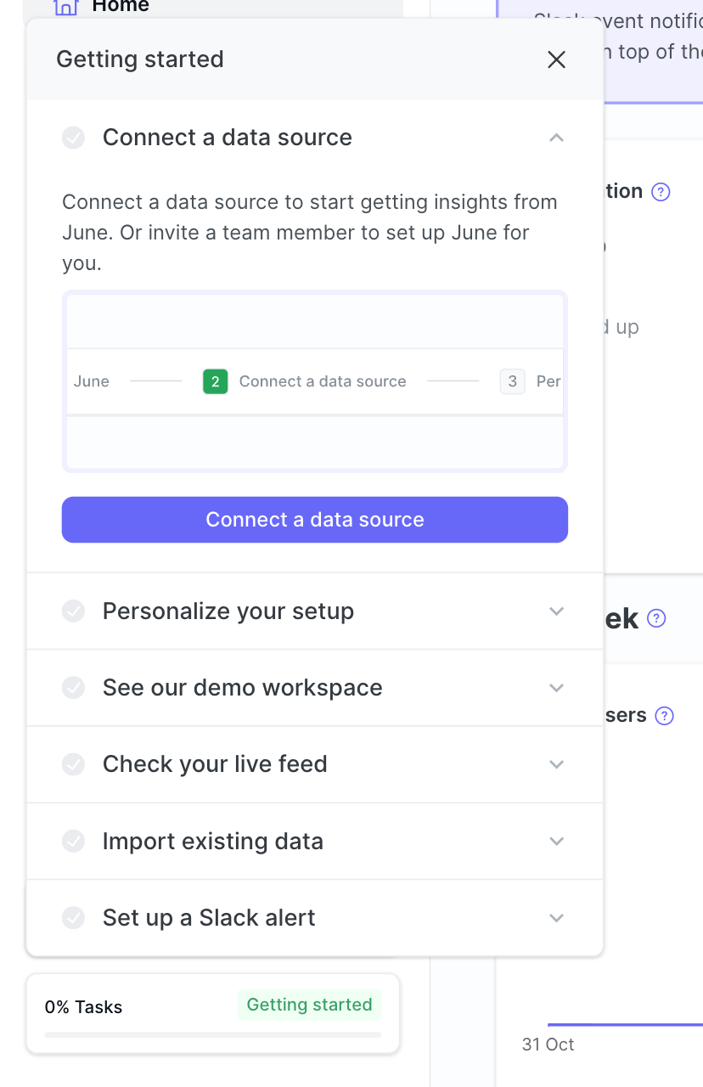Expand the Personalize your setup chevron
This screenshot has height=1087, width=703.
pos(556,611)
